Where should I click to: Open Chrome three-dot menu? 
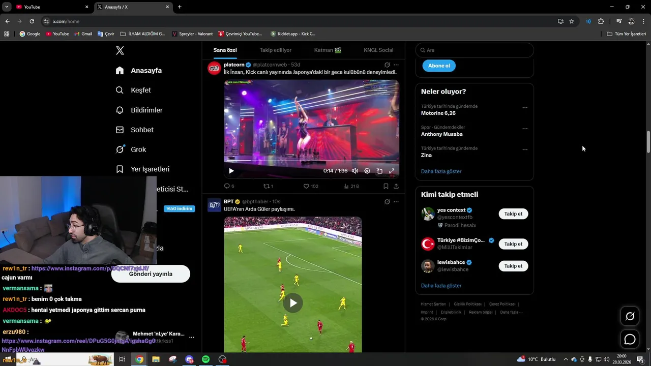(644, 21)
